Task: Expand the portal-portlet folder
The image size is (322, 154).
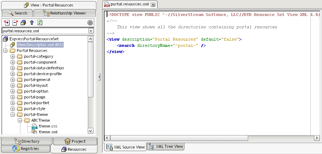Action: click(x=13, y=103)
